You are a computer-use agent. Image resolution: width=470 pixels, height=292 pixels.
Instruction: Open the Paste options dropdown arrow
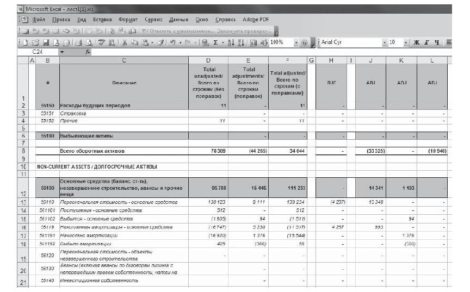click(152, 43)
